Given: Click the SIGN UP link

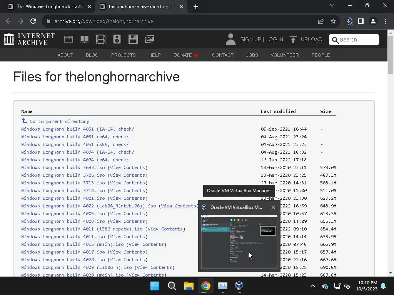Looking at the screenshot, I should point(250,40).
